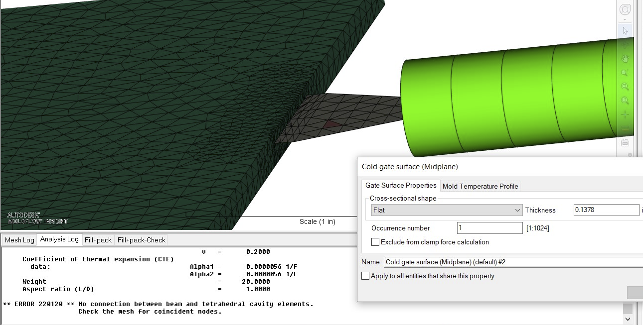Select the bottom panel icon in the sidebar
The width and height of the screenshot is (643, 325).
point(625,143)
